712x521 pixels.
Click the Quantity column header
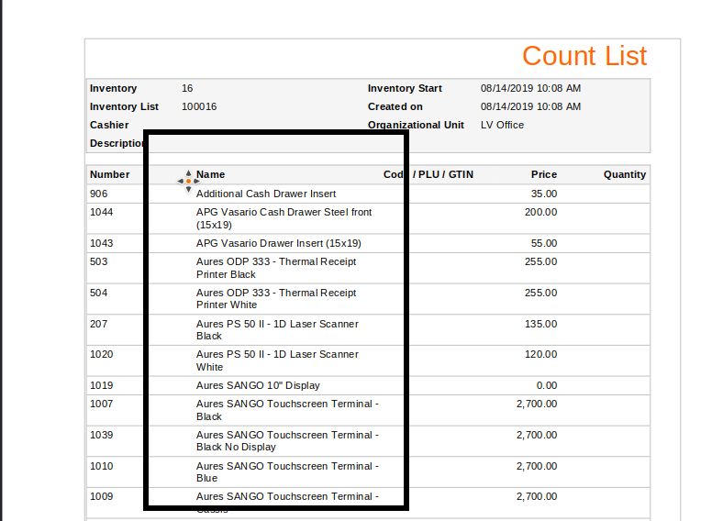[x=624, y=174]
